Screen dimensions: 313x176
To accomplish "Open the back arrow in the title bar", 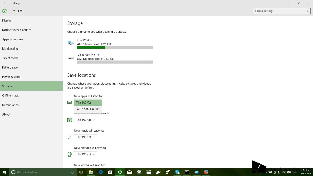I will pos(5,3).
